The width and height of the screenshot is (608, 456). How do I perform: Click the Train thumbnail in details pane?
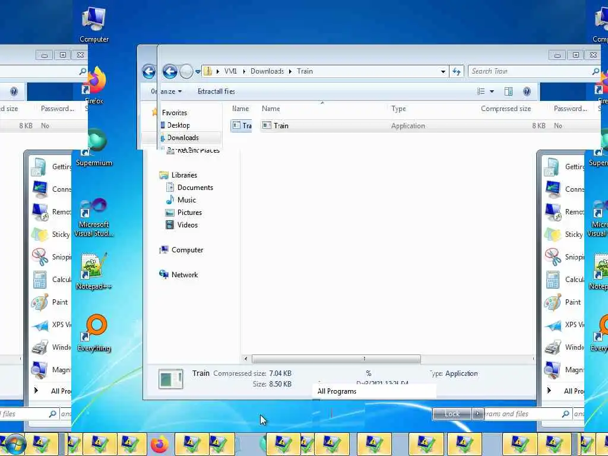coord(170,379)
